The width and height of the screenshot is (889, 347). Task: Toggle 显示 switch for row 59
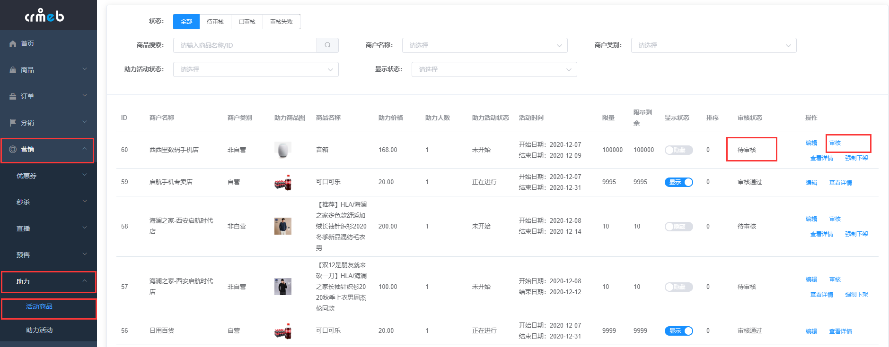tap(678, 182)
